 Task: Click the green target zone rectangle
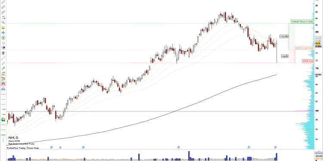coord(292,36)
